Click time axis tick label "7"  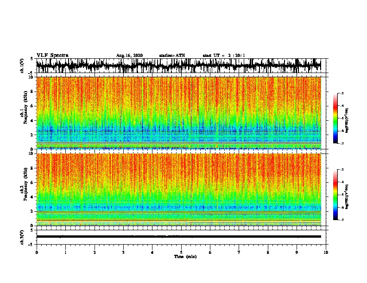tap(239, 252)
